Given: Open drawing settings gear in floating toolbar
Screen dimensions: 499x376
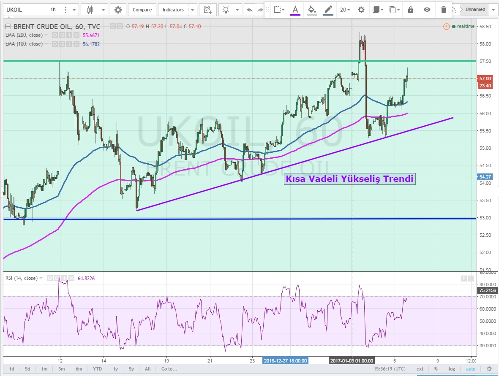Looking at the screenshot, I should pyautogui.click(x=361, y=10).
